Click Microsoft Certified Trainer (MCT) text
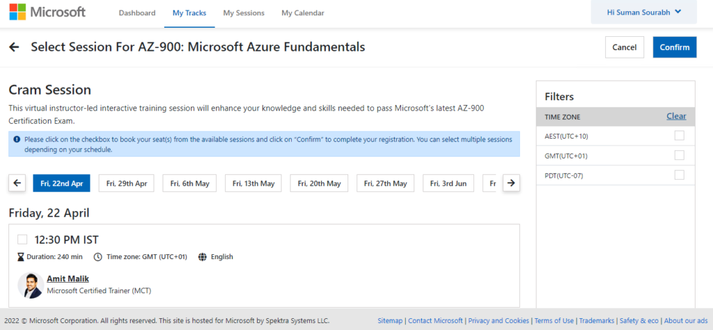713x330 pixels. (99, 290)
